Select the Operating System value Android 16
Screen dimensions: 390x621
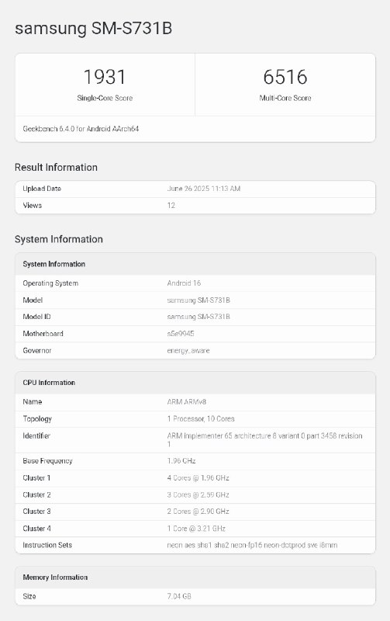184,283
